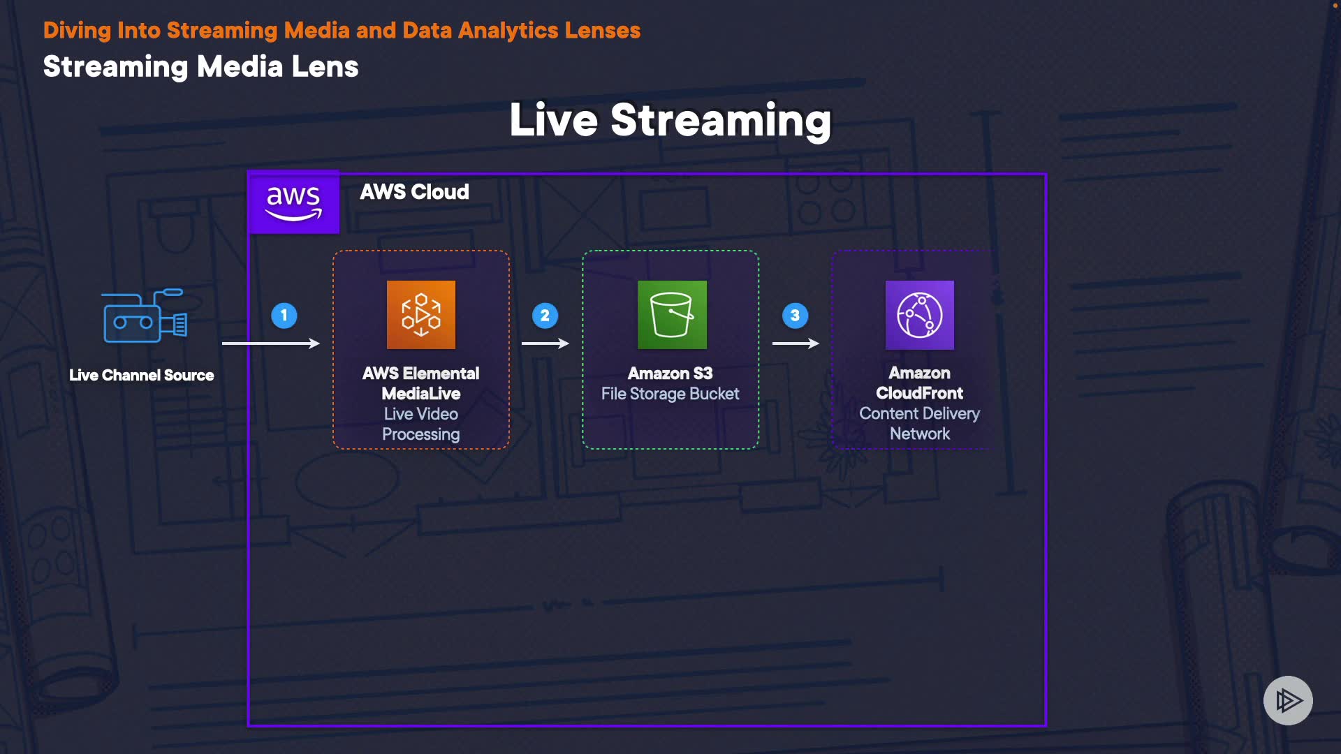Click the arrow between MediaLive and S3

tap(545, 343)
